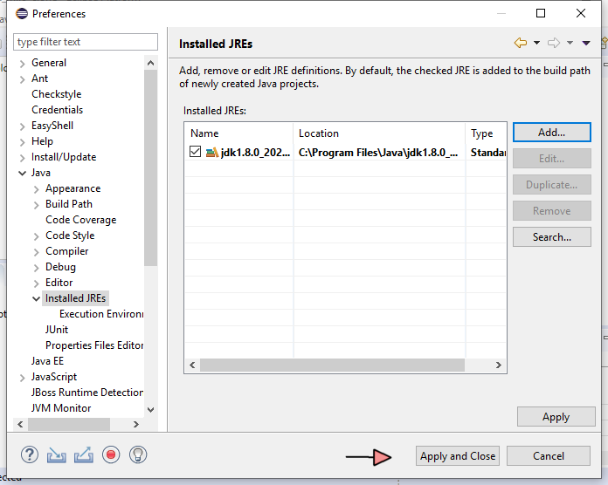Expand the Install/Update tree node

point(22,158)
